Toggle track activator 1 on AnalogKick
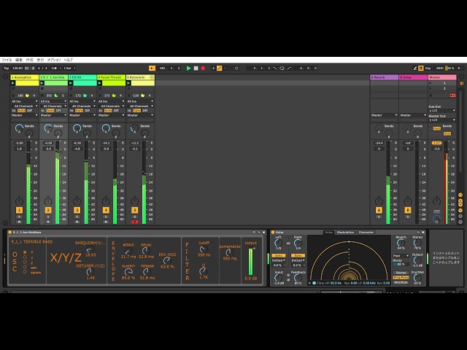Viewport: 467px width, 350px height. (x=19, y=210)
